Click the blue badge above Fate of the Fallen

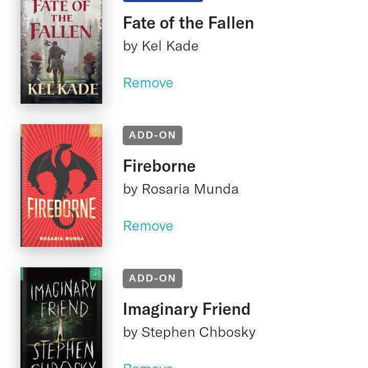tap(163, 1)
